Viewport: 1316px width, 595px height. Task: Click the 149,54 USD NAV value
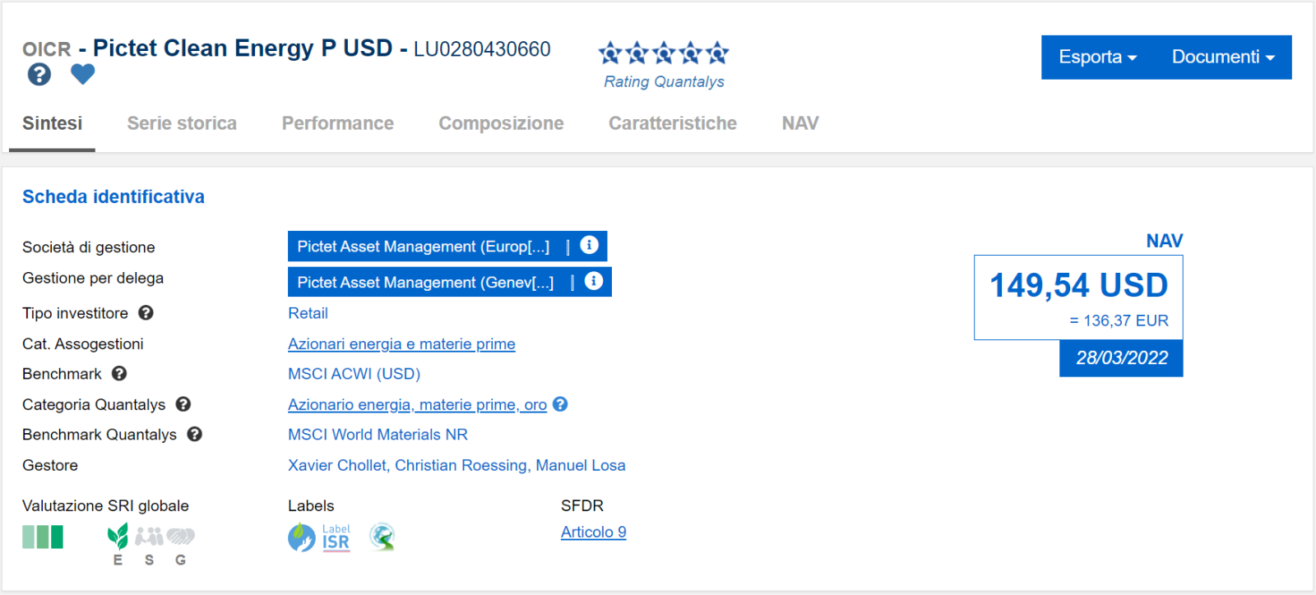(x=1078, y=285)
